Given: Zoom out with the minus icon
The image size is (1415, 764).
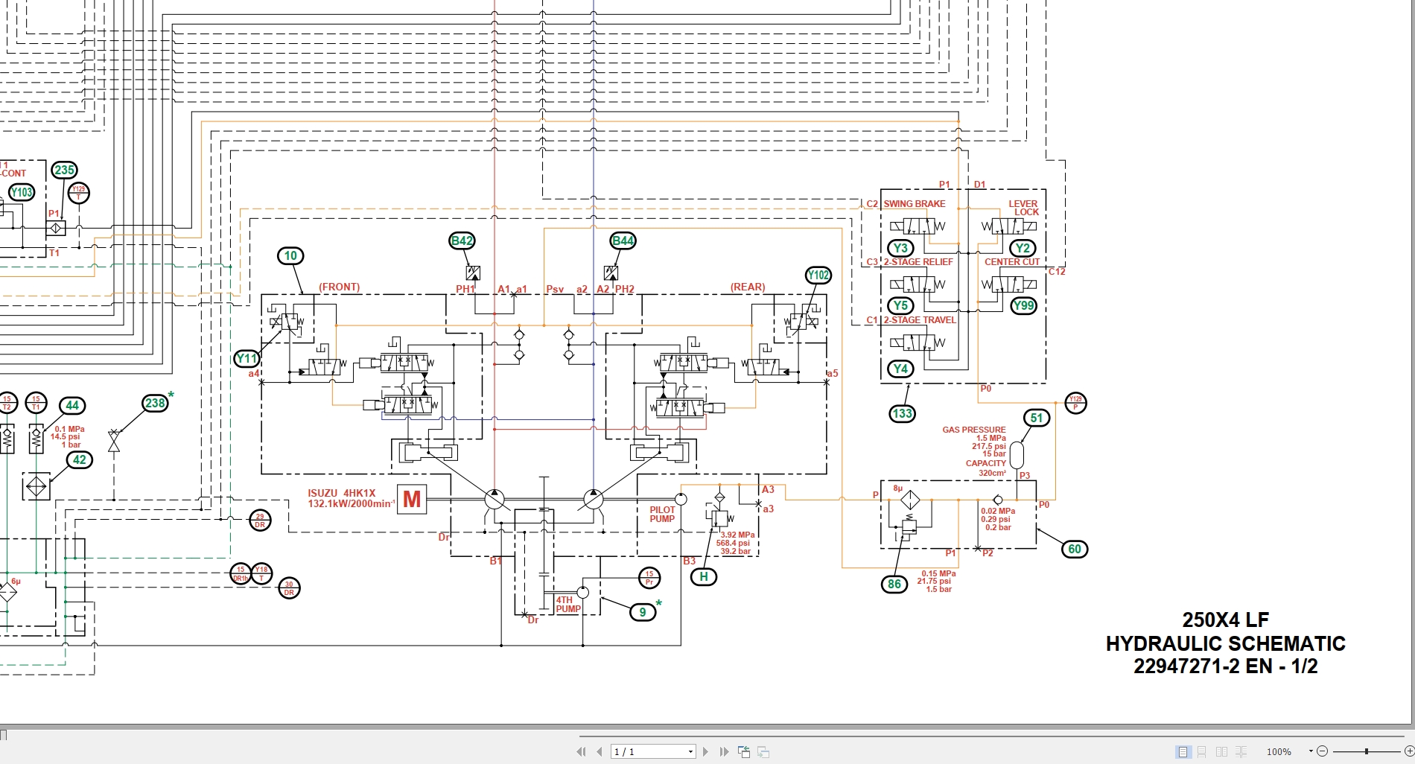Looking at the screenshot, I should pos(1323,751).
